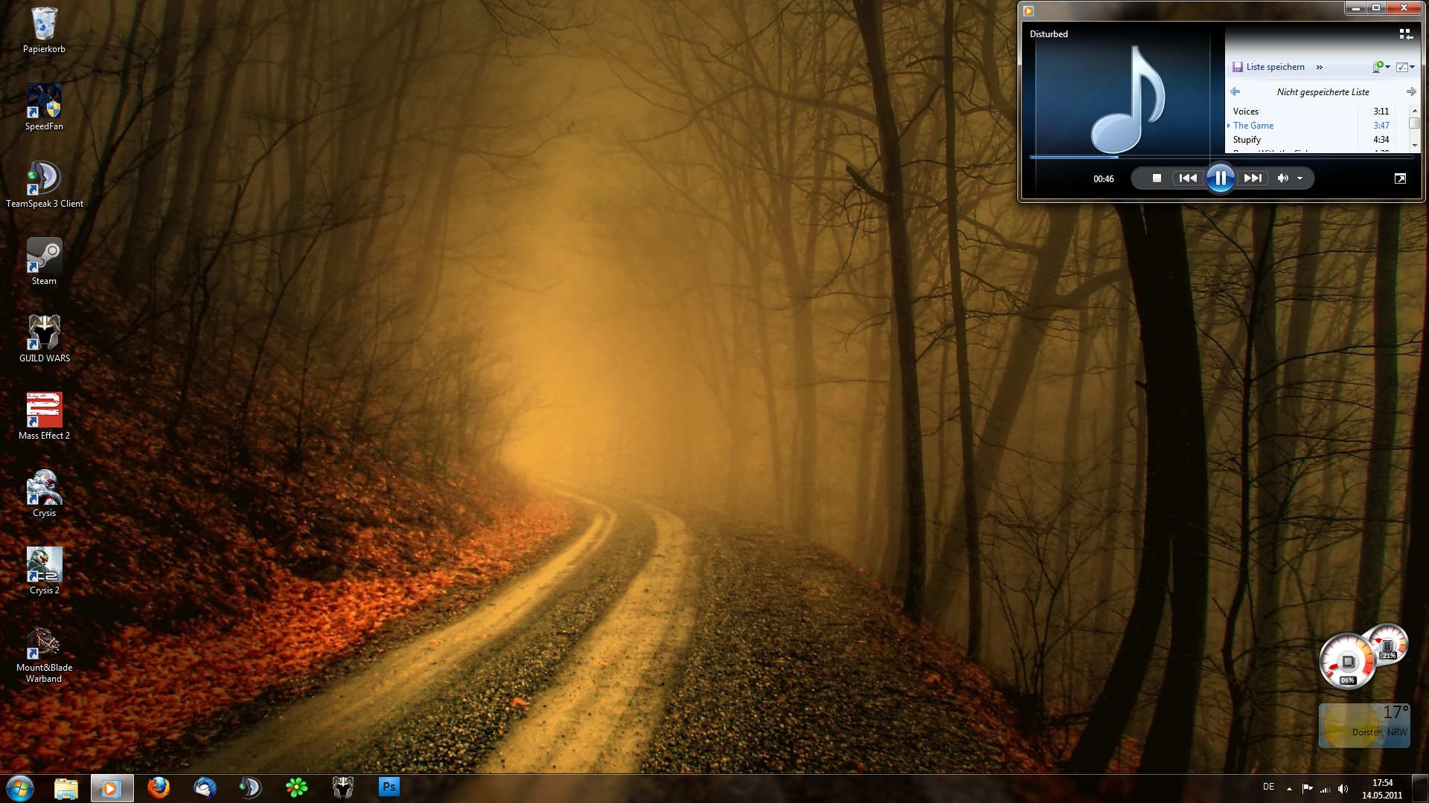This screenshot has height=803, width=1429.
Task: Open the Windows Start menu orb
Action: point(20,788)
